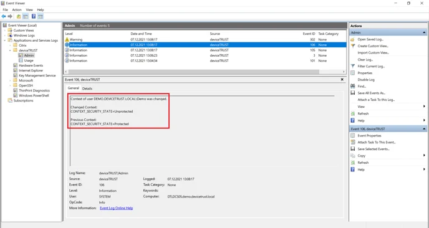Open the View submenu arrow in Actions
This screenshot has width=429, height=228.
click(424, 107)
